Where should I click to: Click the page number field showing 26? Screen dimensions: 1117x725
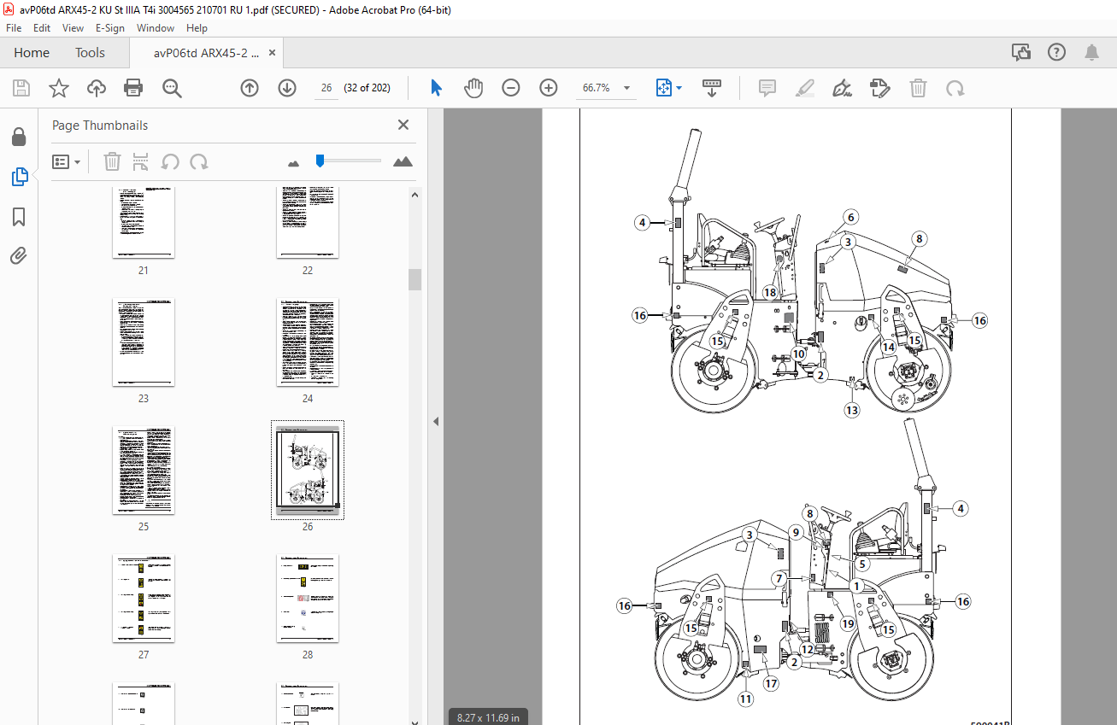[x=326, y=88]
